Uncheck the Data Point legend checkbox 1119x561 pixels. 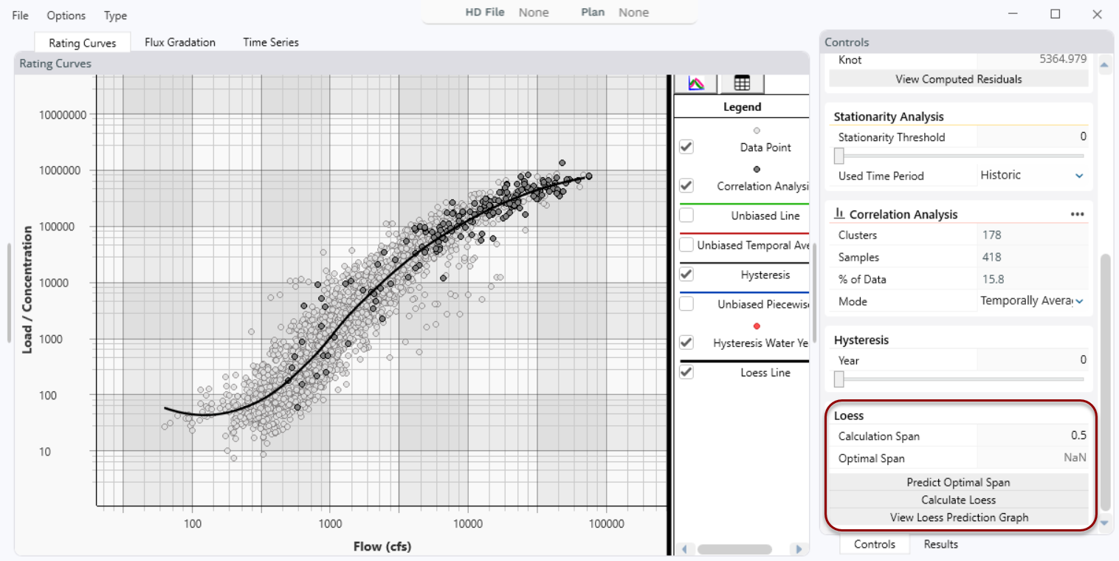pos(686,146)
